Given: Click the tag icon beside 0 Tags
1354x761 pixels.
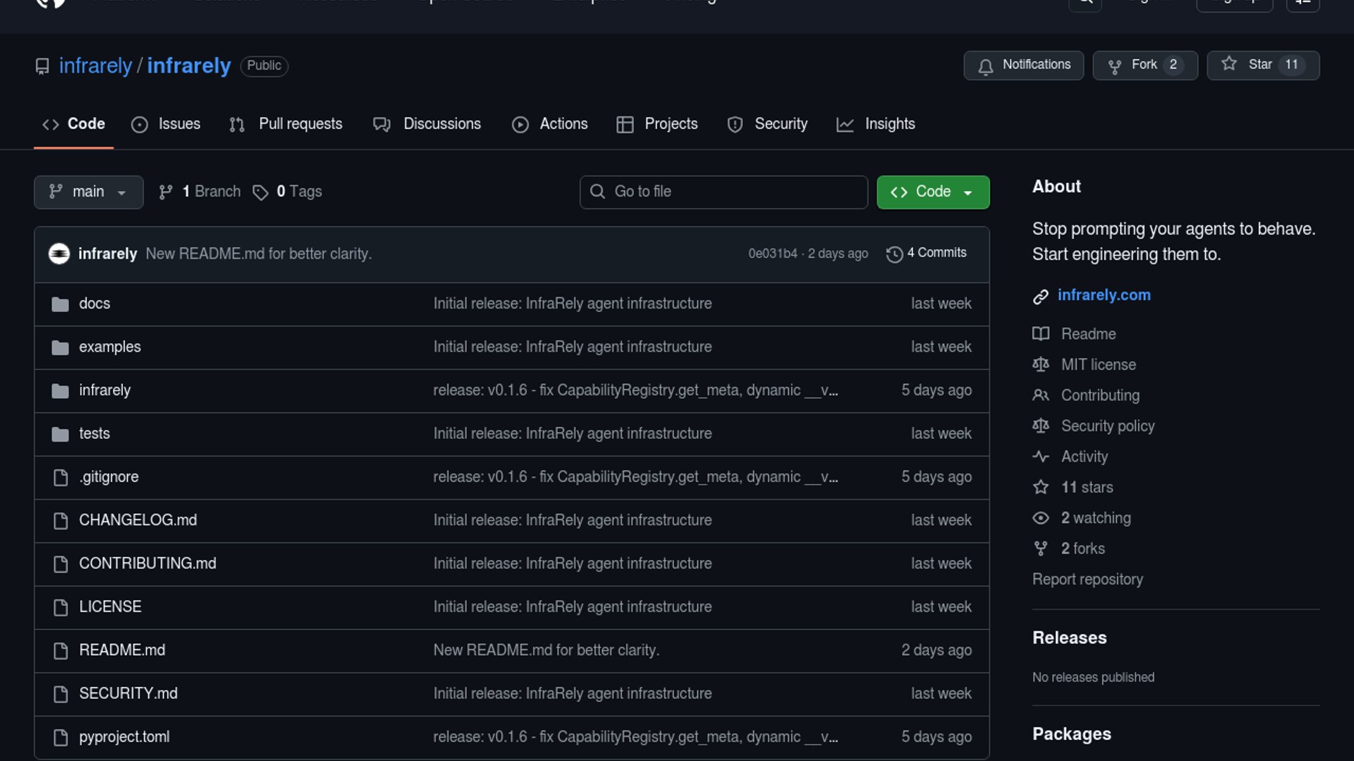Looking at the screenshot, I should point(260,192).
